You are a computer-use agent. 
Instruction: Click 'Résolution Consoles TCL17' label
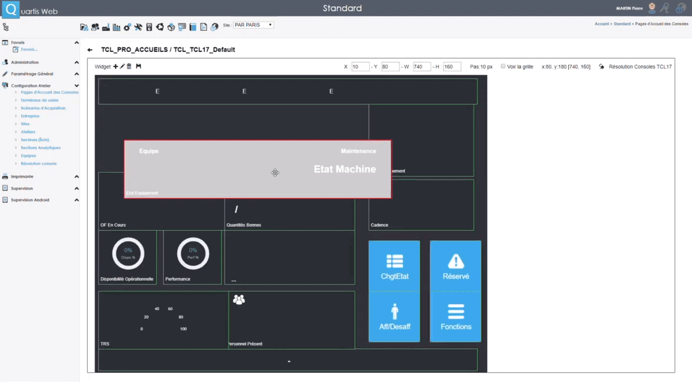[x=640, y=67]
